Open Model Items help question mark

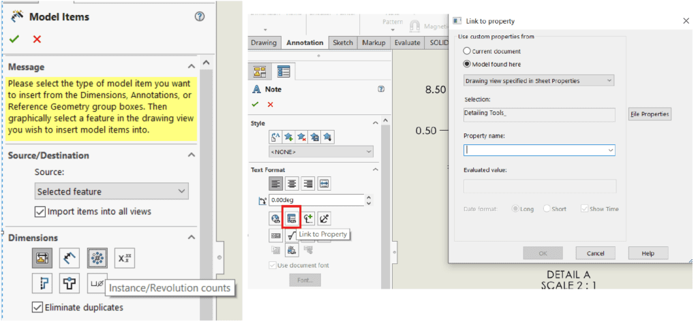[x=200, y=16]
